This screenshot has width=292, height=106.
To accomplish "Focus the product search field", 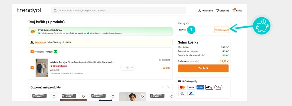I will [119, 11].
